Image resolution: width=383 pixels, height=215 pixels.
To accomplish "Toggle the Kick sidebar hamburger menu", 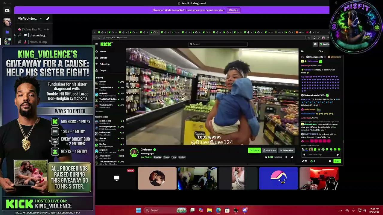I will [96, 44].
